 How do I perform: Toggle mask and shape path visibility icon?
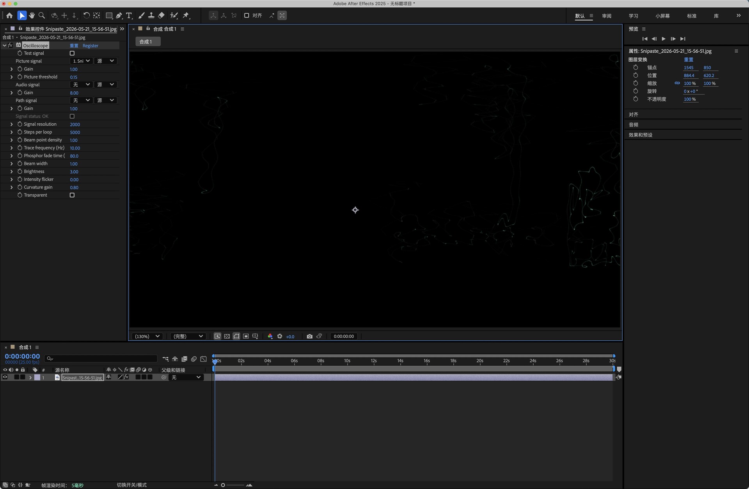(x=236, y=336)
